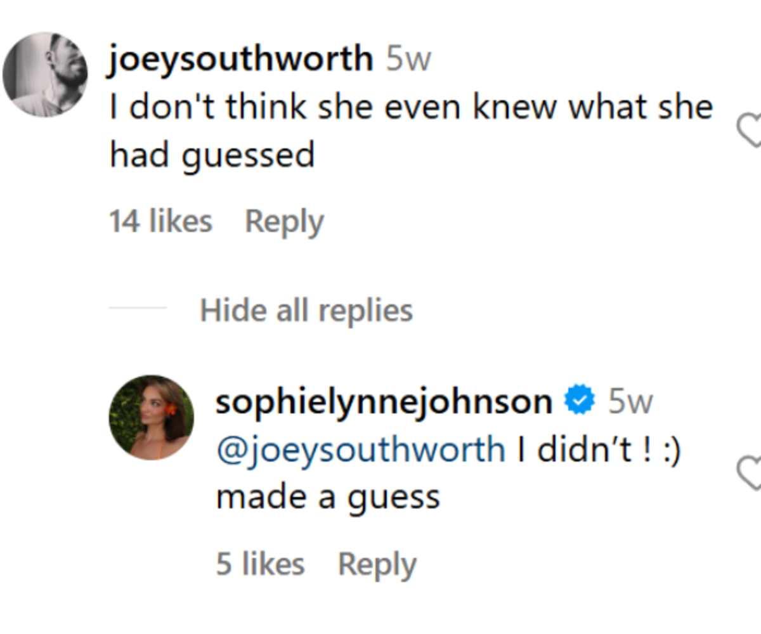Screen dimensions: 761x634
Task: Click the @joeysouthworth mention in the reply
Action: 360,450
